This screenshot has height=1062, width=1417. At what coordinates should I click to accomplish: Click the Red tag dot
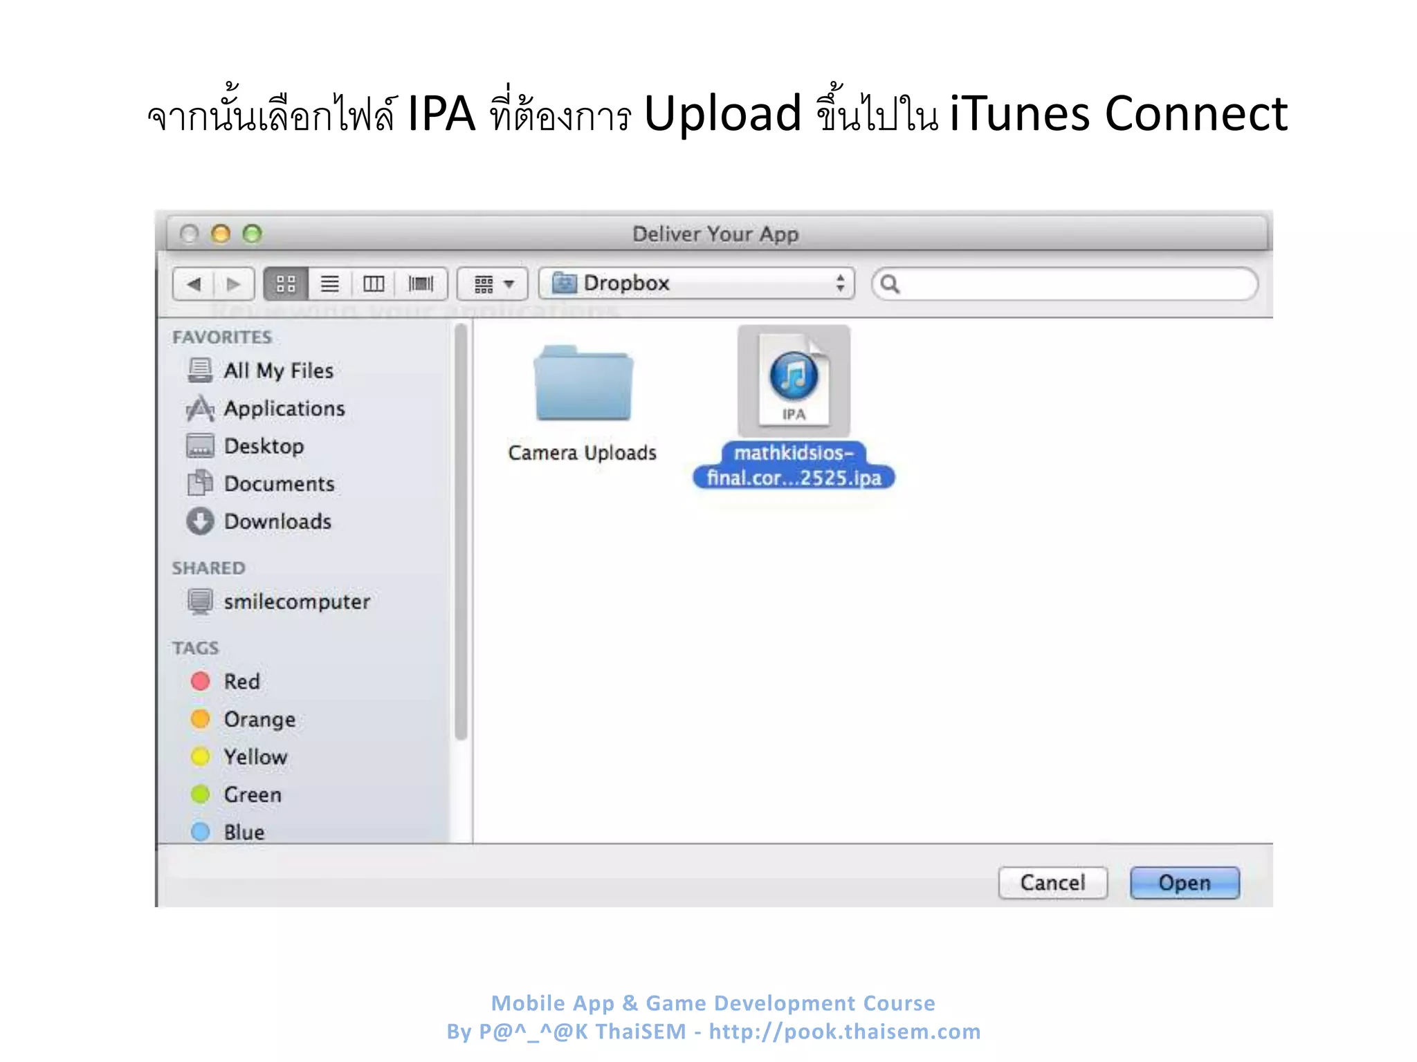pyautogui.click(x=201, y=681)
